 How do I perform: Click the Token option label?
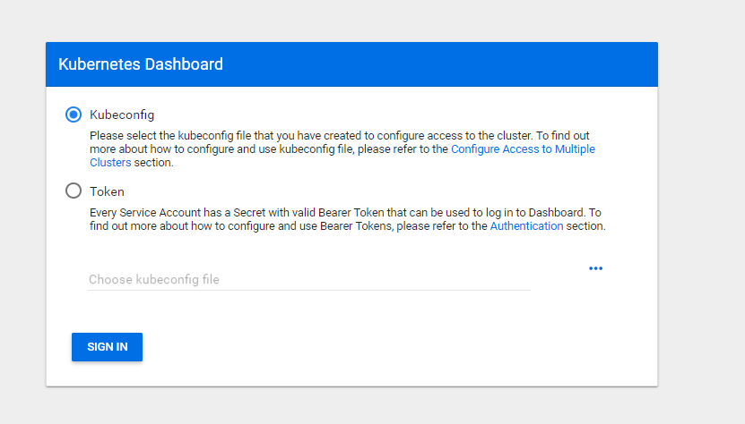coord(107,191)
